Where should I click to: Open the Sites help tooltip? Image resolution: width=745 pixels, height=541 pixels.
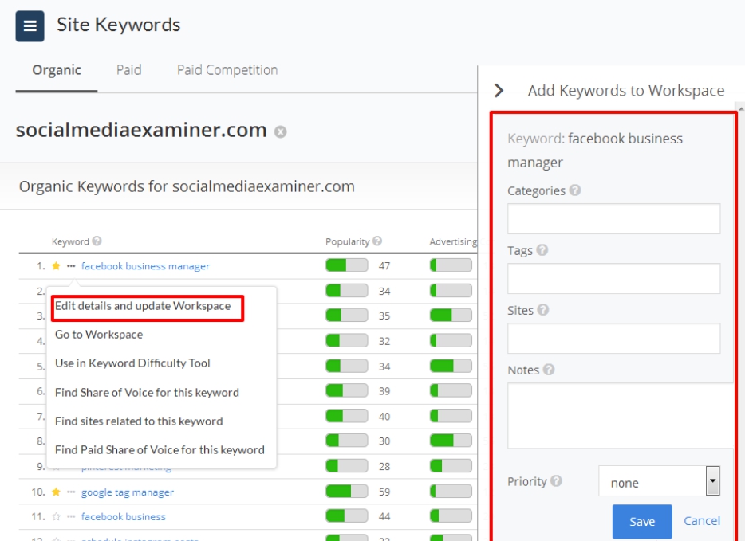click(543, 310)
